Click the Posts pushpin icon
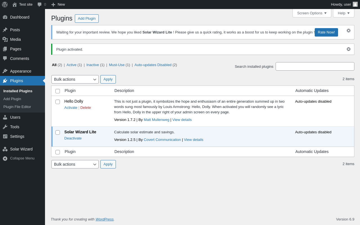 5,30
